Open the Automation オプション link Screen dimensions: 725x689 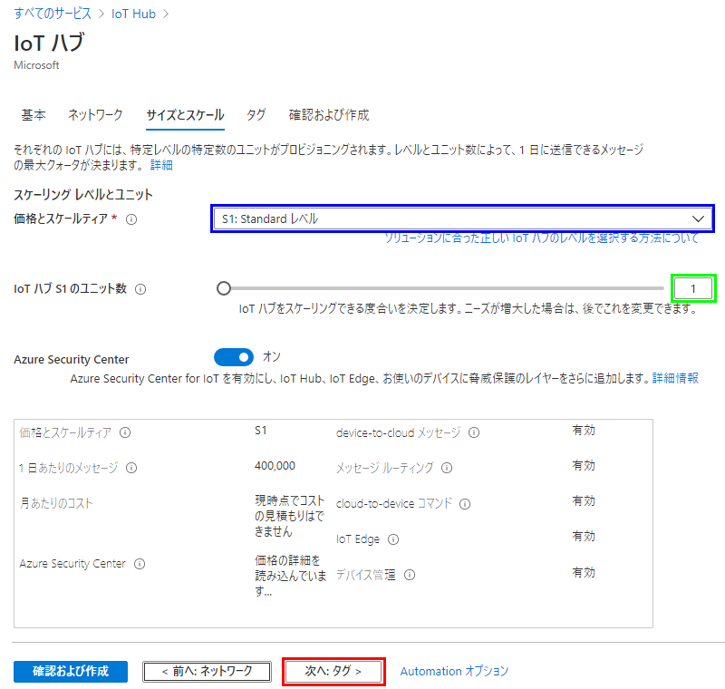(x=454, y=671)
